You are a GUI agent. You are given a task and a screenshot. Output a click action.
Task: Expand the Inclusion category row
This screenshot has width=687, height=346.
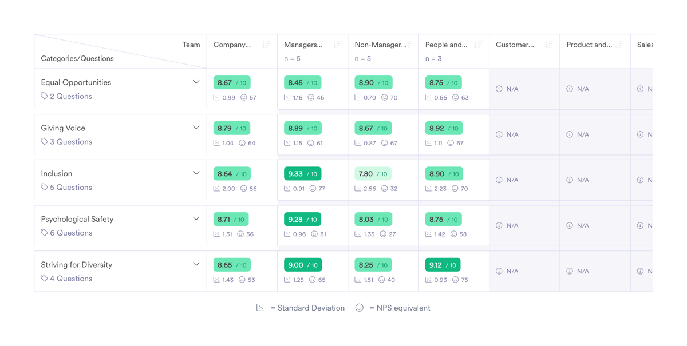tap(196, 173)
